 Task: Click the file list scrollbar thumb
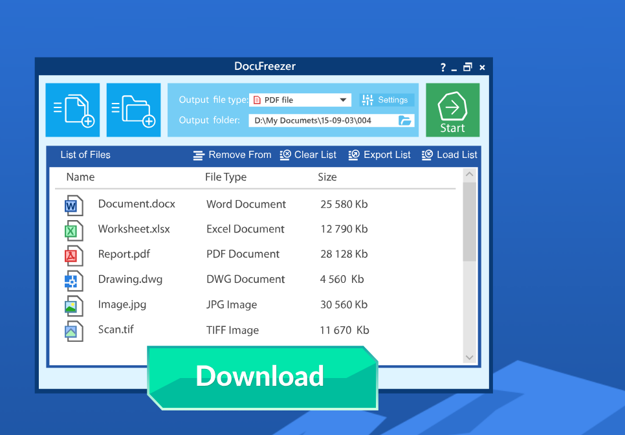(x=470, y=221)
